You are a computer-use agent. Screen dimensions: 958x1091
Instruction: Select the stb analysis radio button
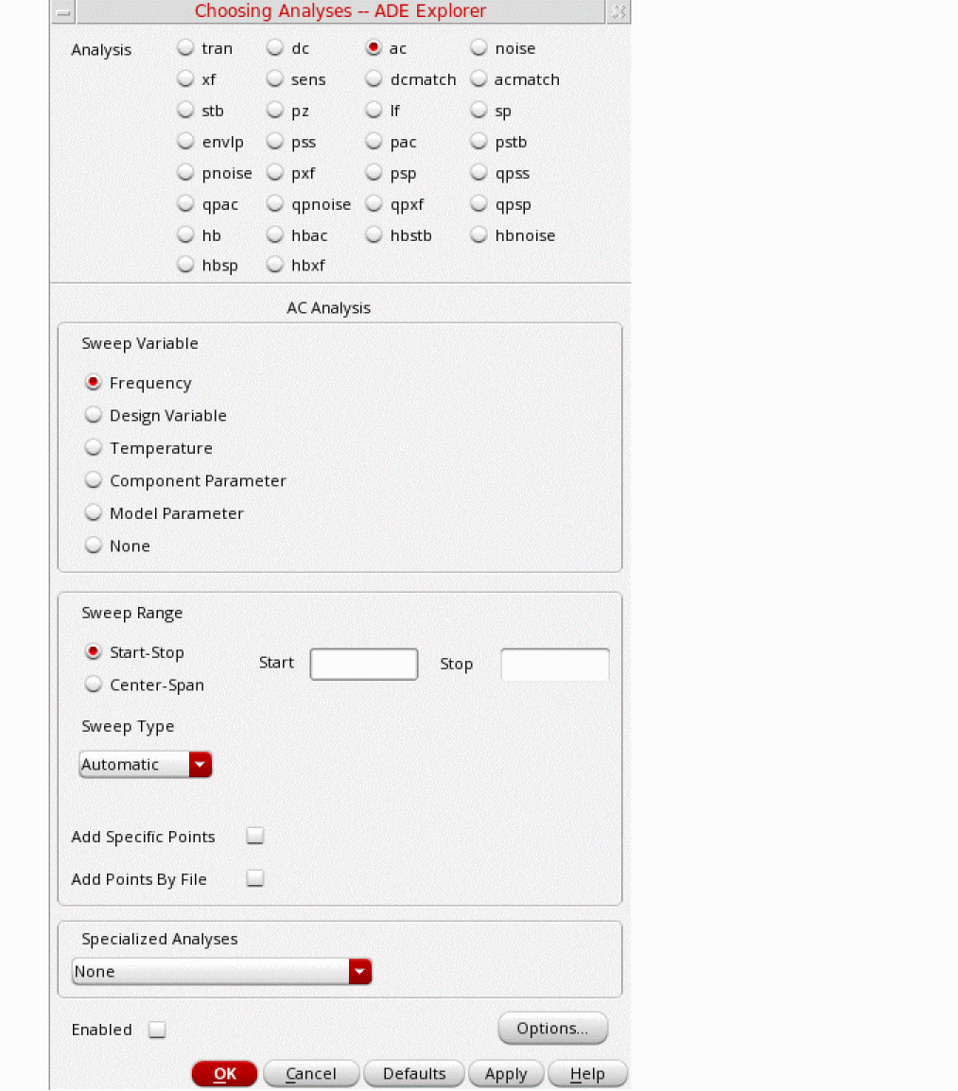pos(185,111)
